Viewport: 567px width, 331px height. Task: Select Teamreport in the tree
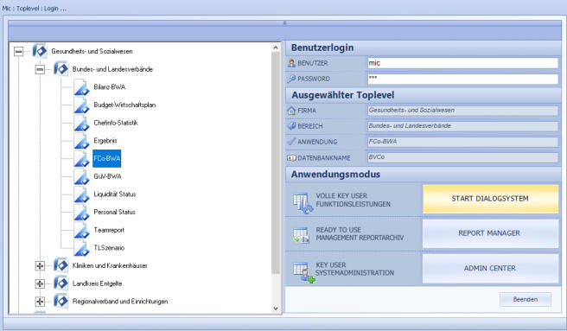109,230
